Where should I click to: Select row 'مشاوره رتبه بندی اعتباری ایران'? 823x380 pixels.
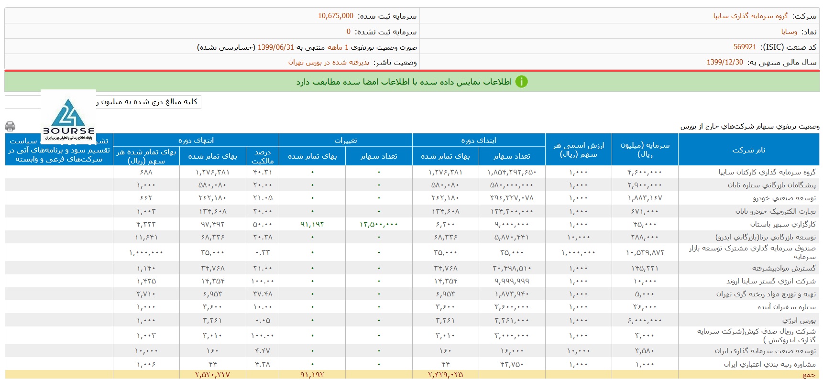[412, 364]
